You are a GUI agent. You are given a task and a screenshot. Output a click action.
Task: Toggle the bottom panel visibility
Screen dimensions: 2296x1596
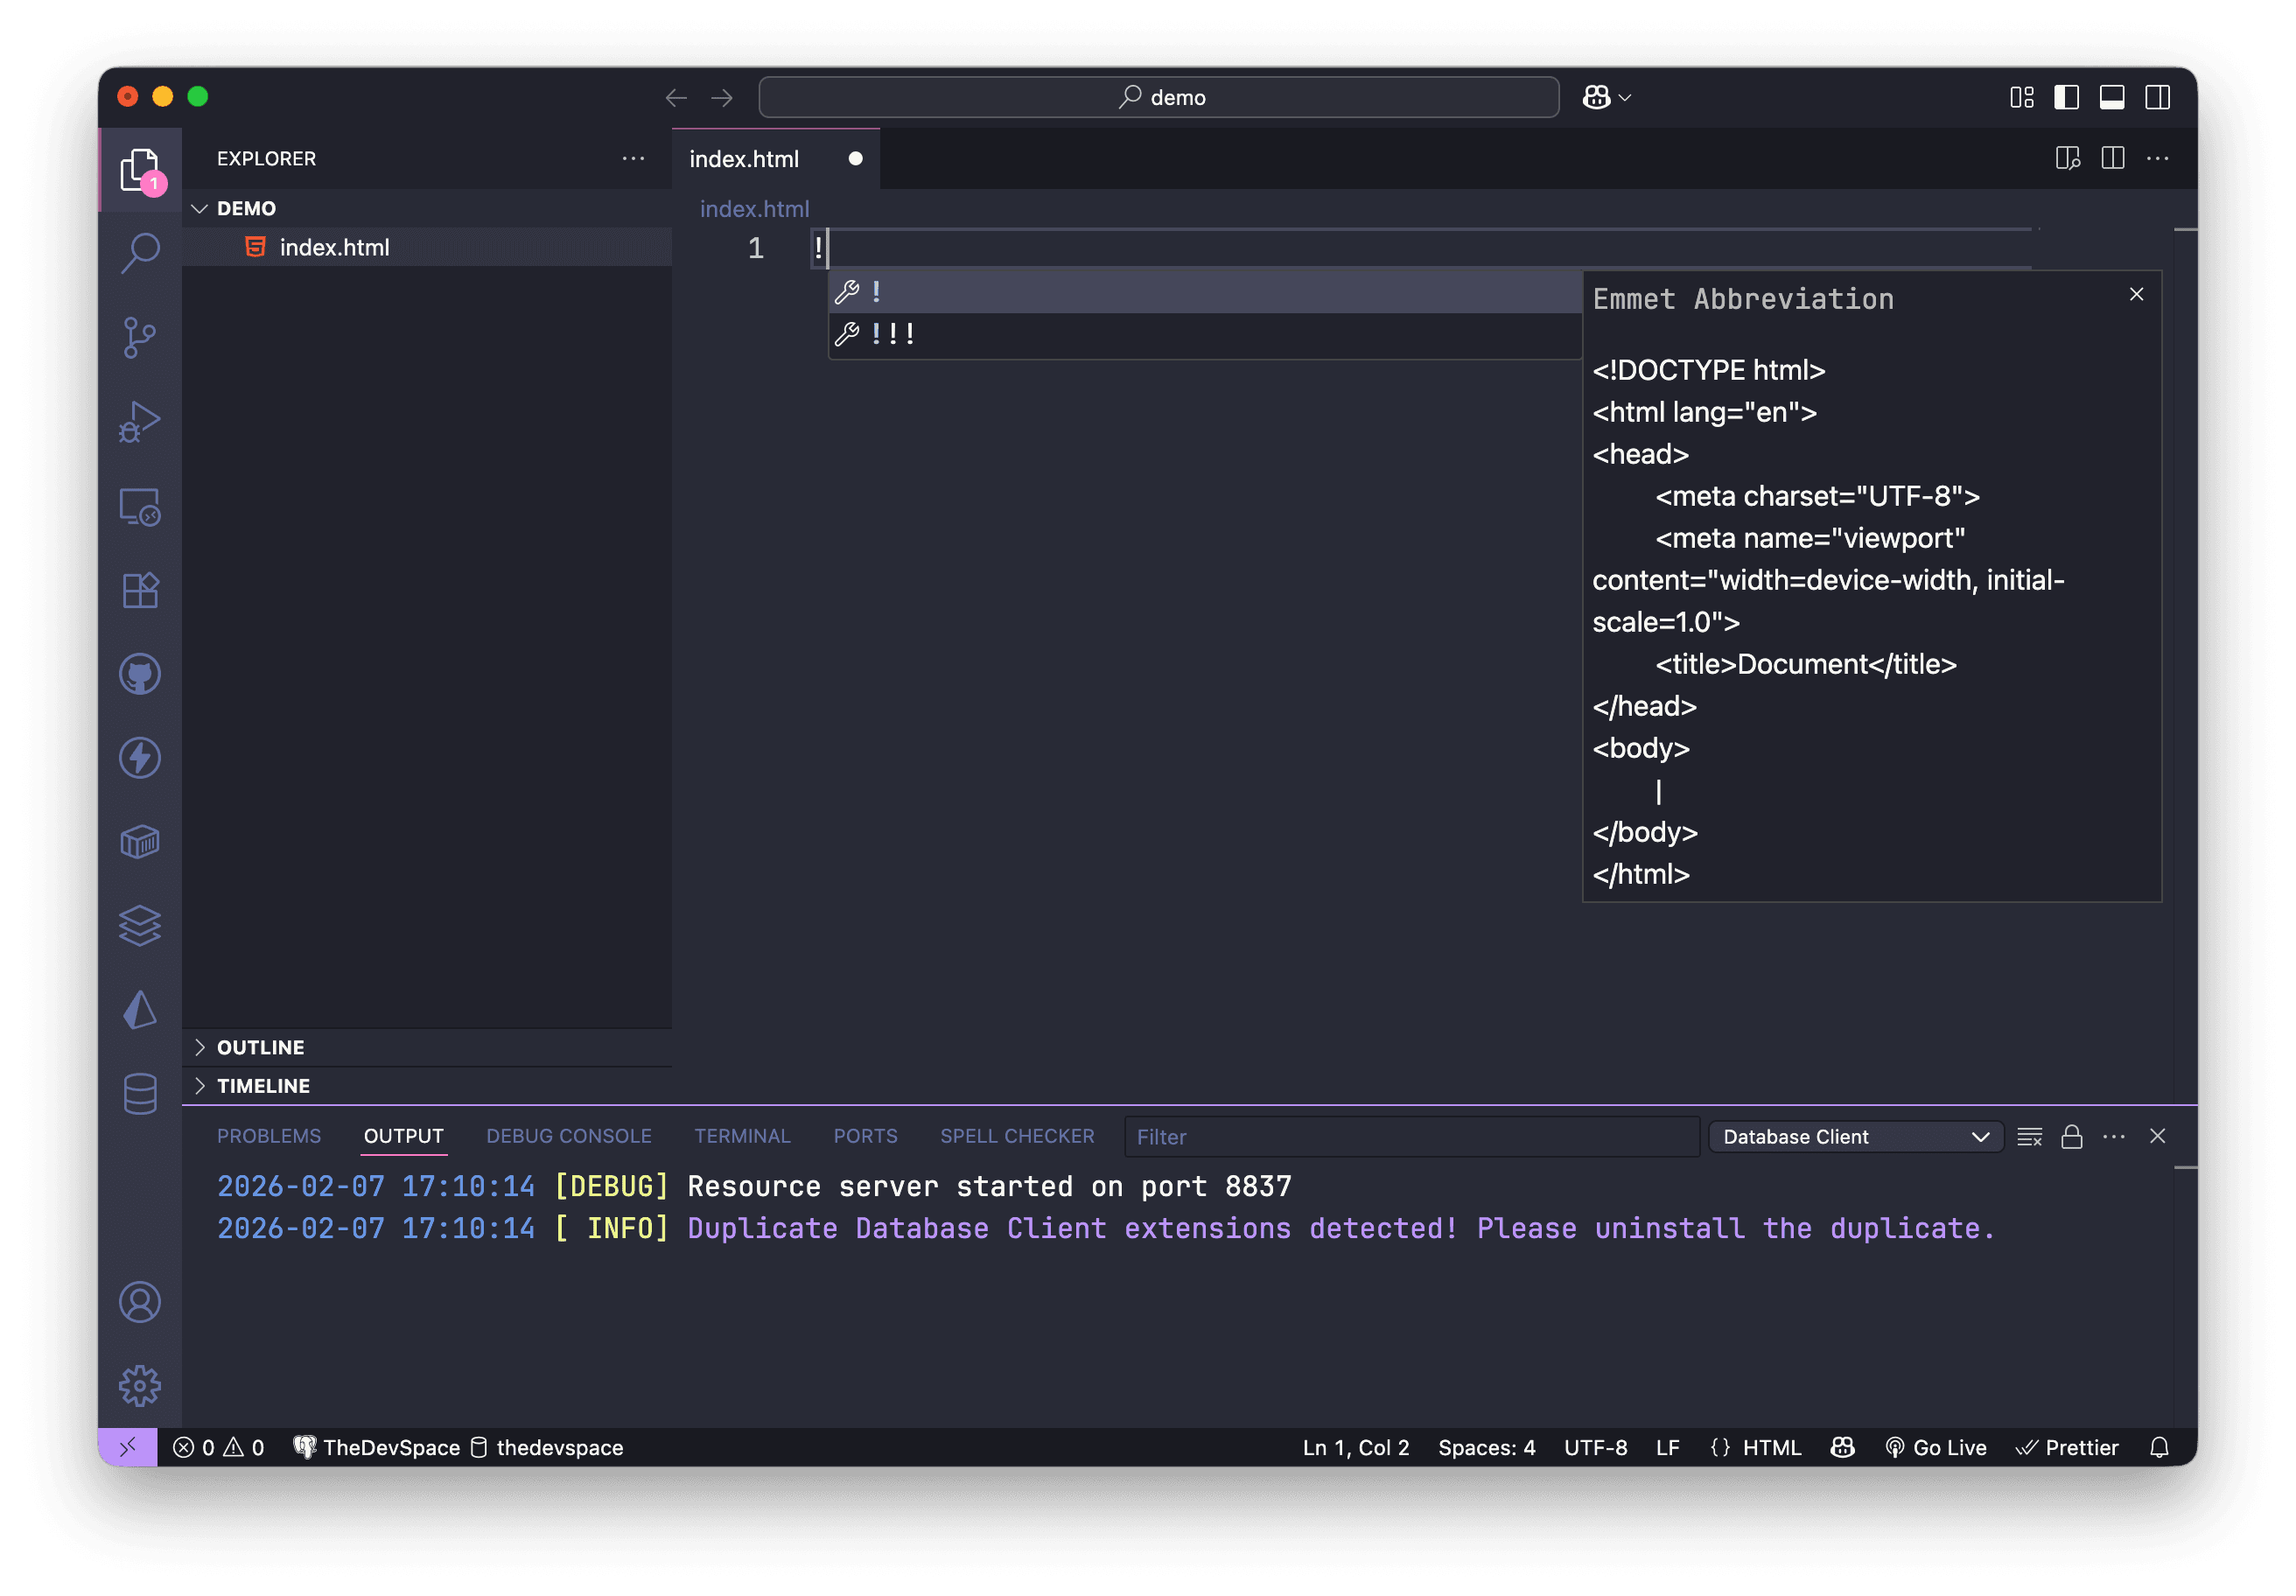tap(2112, 97)
